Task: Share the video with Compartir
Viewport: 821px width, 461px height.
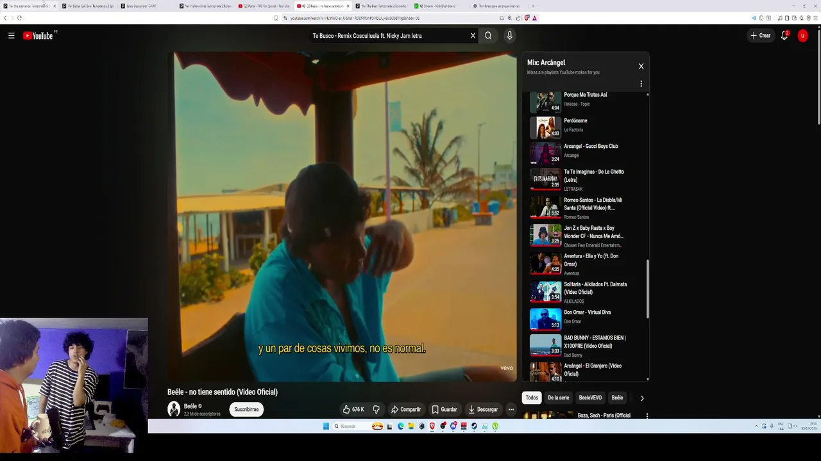Action: coord(405,409)
